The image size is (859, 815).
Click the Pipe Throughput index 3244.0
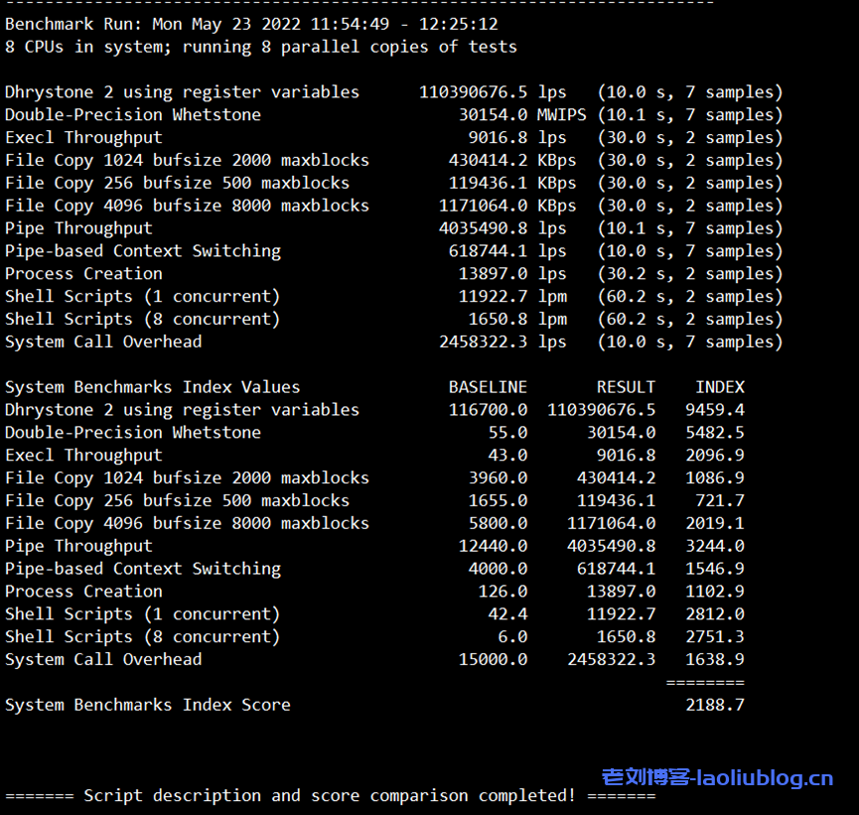[x=714, y=546]
